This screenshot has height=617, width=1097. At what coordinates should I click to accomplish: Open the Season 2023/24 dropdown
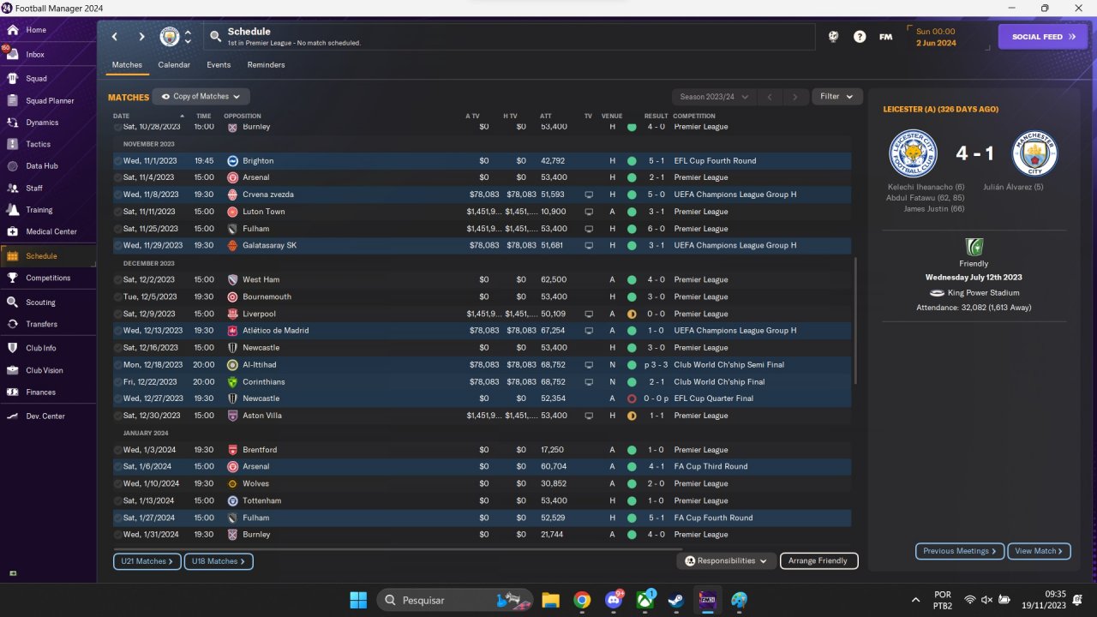coord(714,97)
